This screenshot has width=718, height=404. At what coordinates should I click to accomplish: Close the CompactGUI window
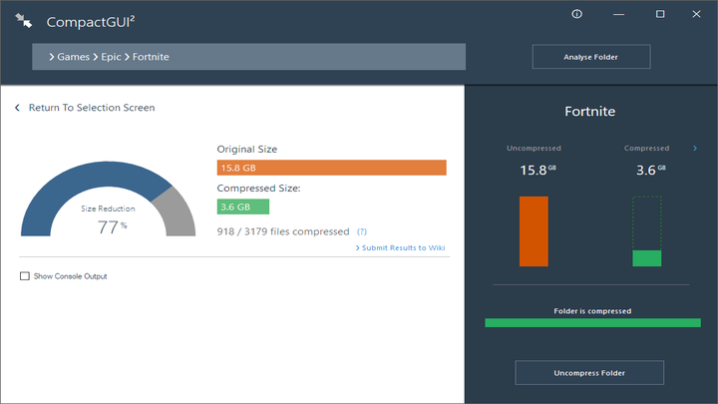pos(699,14)
